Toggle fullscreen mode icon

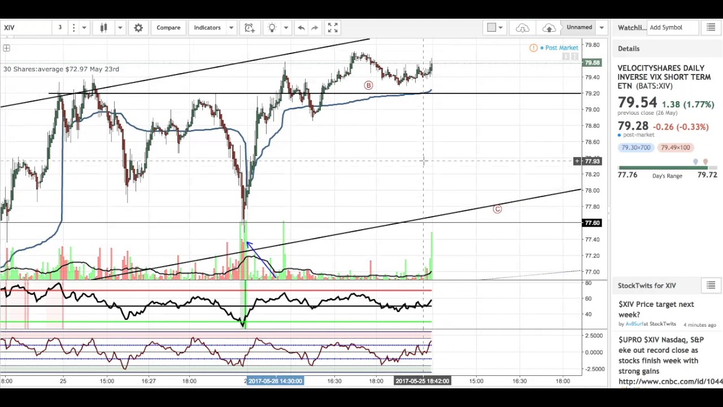tap(333, 27)
